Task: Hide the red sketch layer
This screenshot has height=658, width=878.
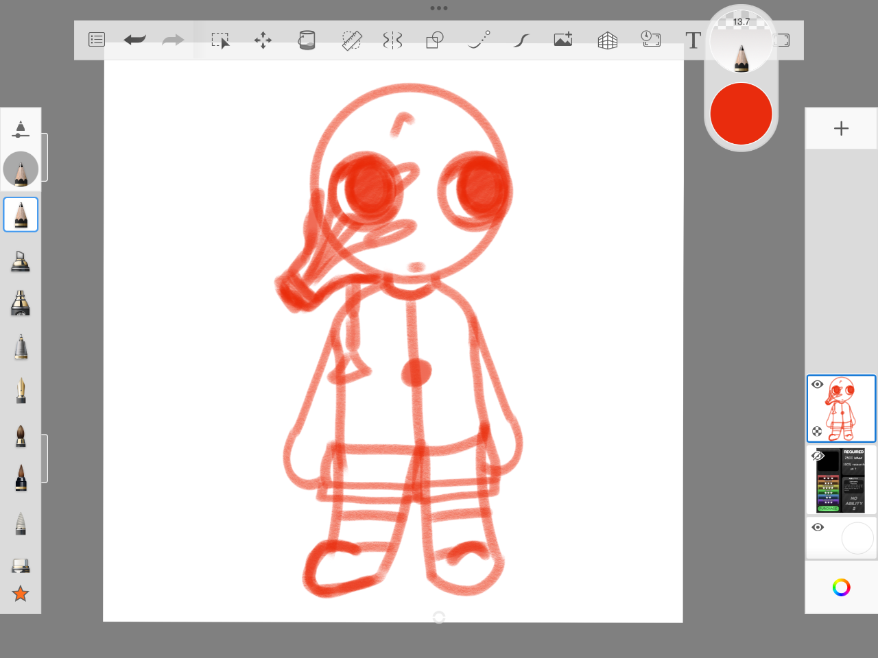Action: (x=817, y=385)
